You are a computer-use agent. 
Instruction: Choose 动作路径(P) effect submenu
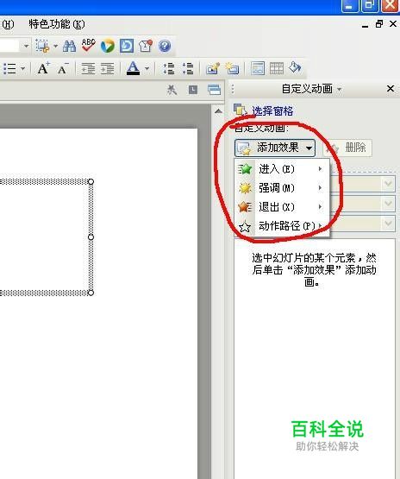pos(282,226)
